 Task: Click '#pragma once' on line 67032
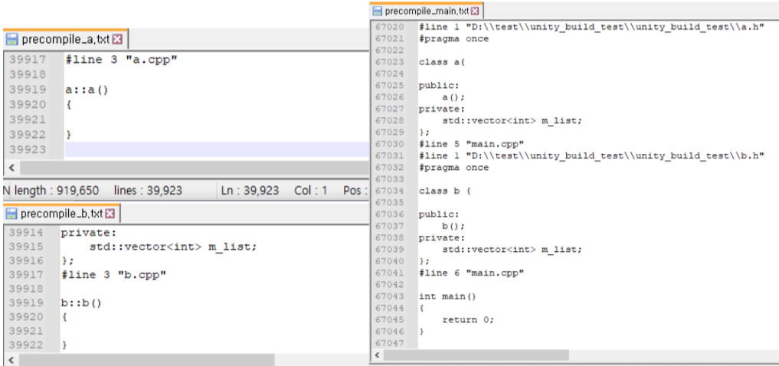pyautogui.click(x=453, y=168)
